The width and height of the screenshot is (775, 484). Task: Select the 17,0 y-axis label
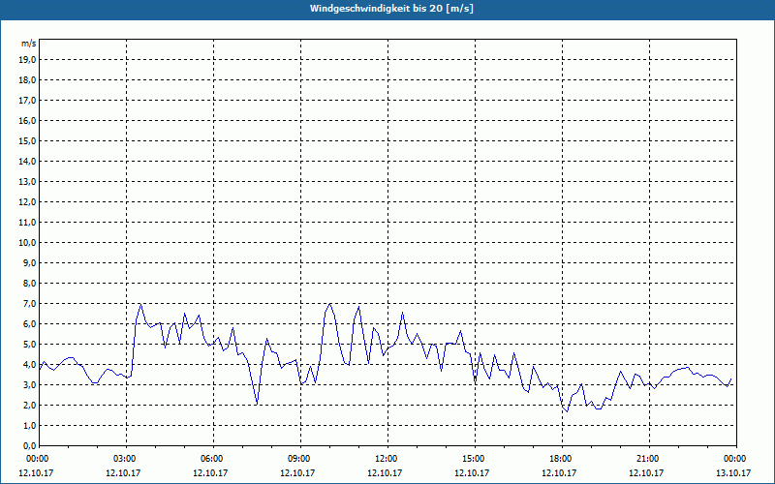click(27, 101)
